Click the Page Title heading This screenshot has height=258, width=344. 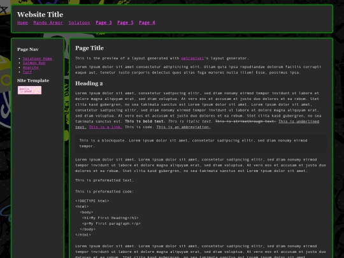(x=90, y=48)
